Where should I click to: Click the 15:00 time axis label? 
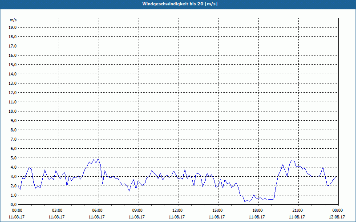tap(218, 210)
